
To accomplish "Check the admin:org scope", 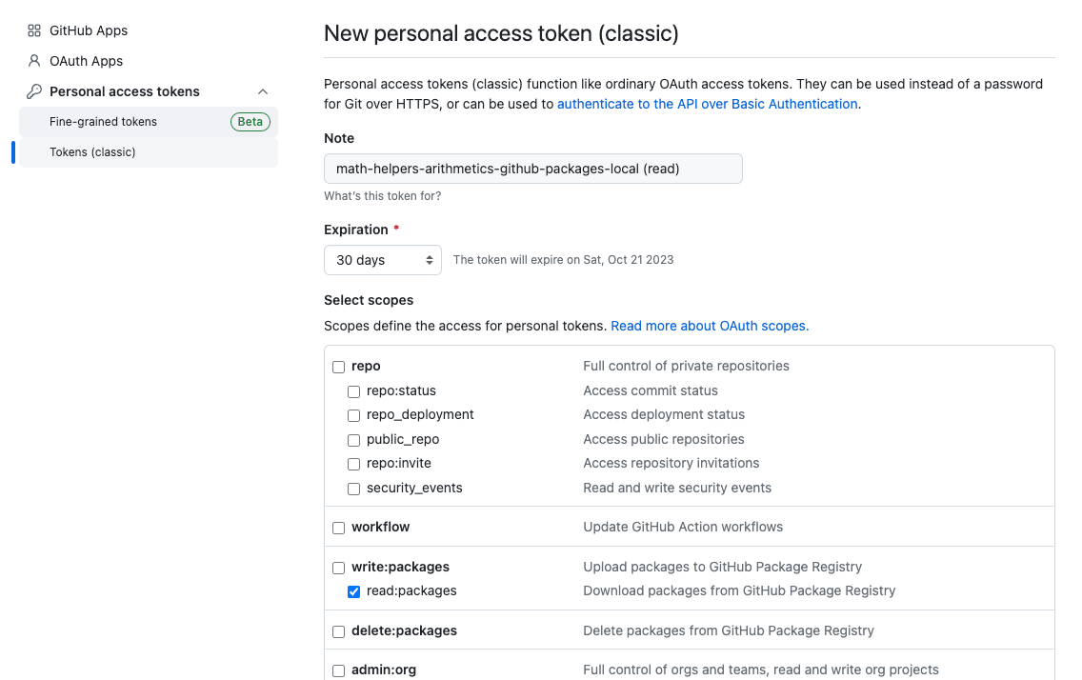I will click(x=339, y=670).
